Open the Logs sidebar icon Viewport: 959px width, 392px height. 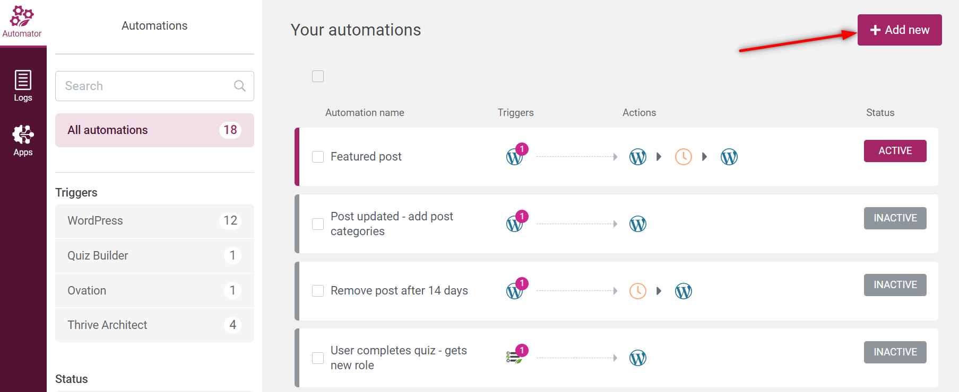[x=23, y=86]
